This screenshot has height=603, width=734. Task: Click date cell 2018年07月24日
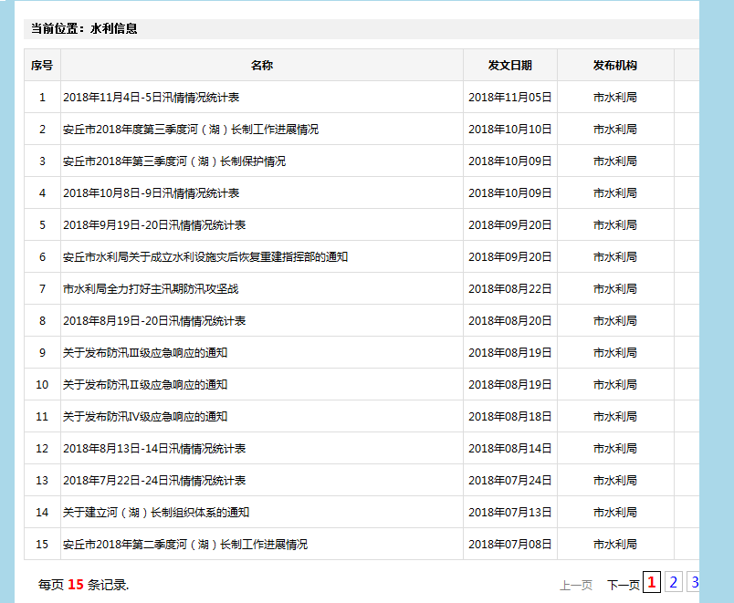click(509, 481)
